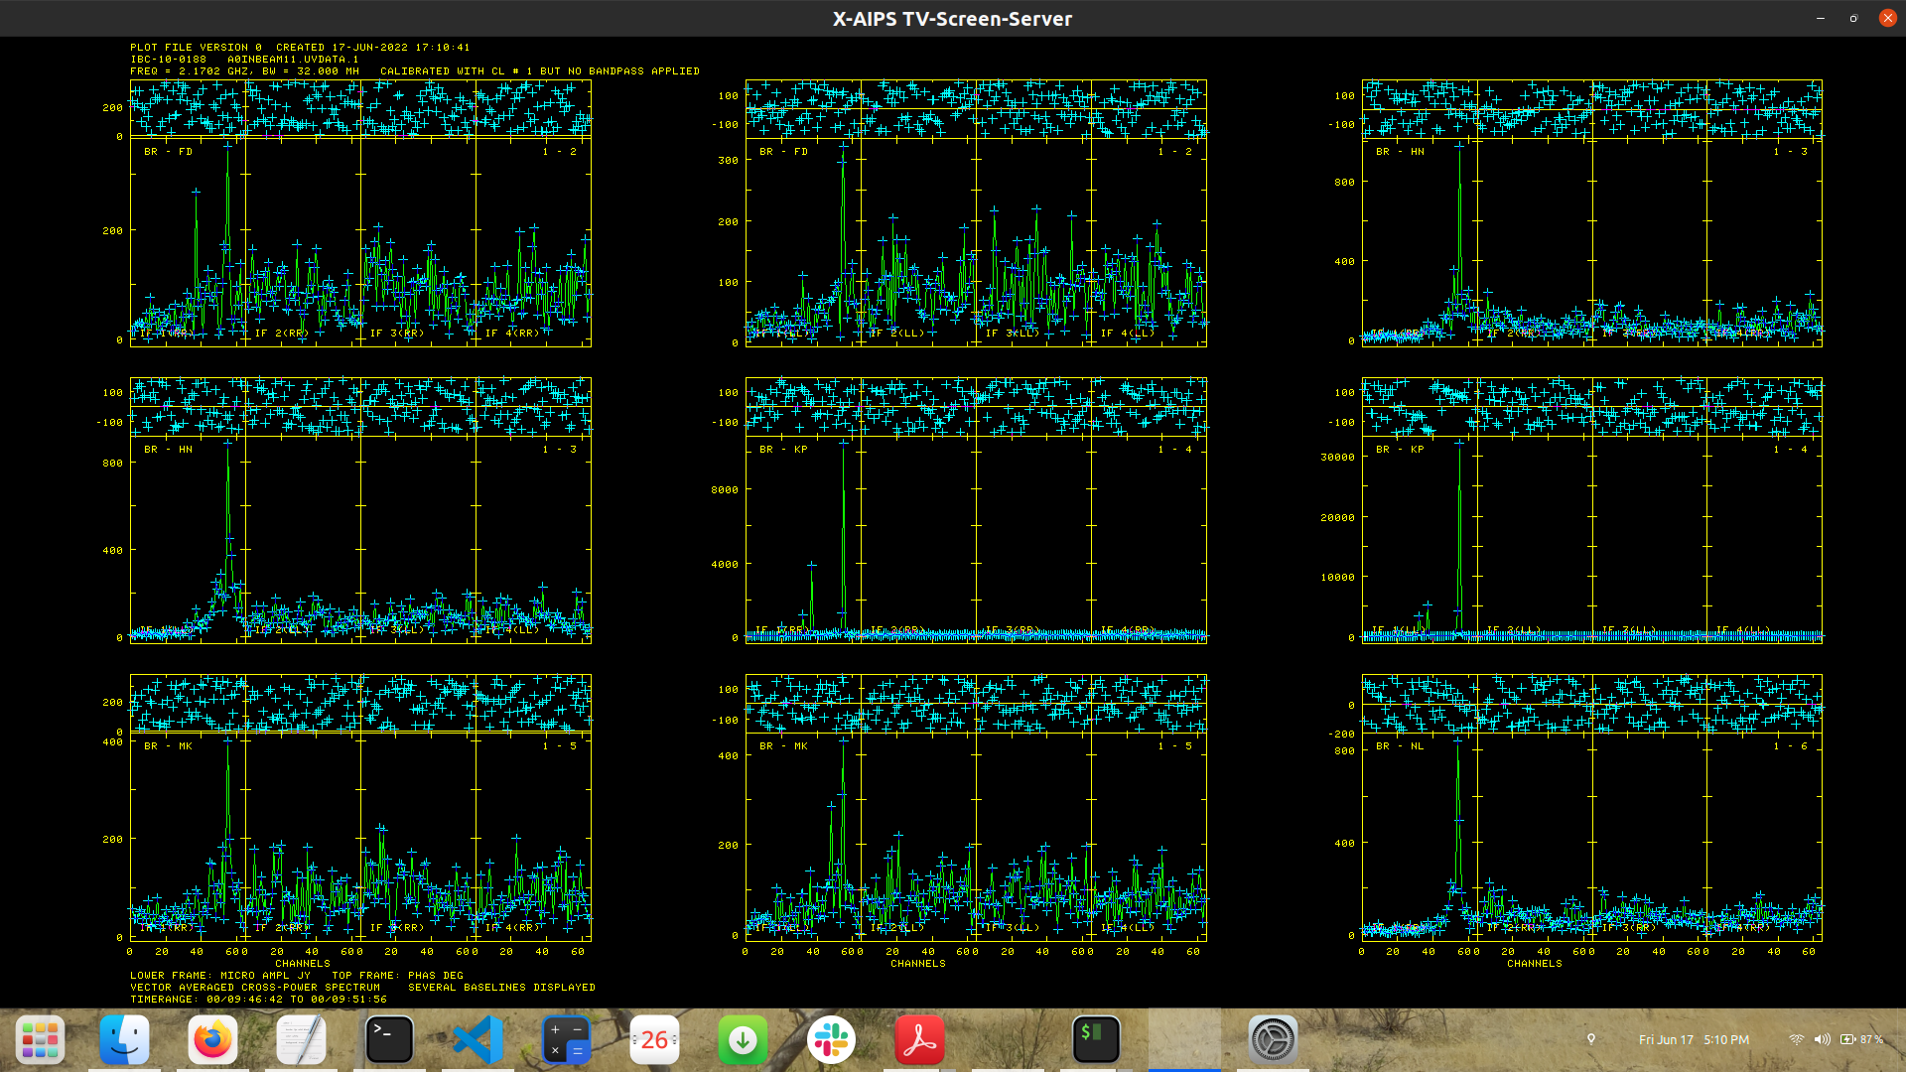Screen dimensions: 1906x1072
Task: Open the green download manager icon
Action: tap(743, 1039)
